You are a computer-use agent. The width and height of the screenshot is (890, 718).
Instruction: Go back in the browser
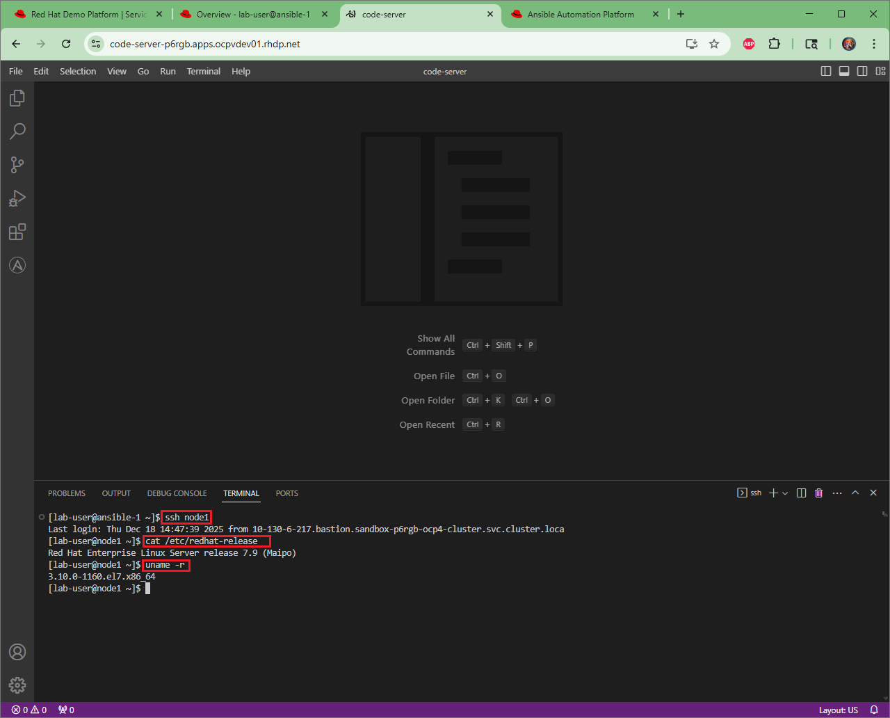coord(16,44)
